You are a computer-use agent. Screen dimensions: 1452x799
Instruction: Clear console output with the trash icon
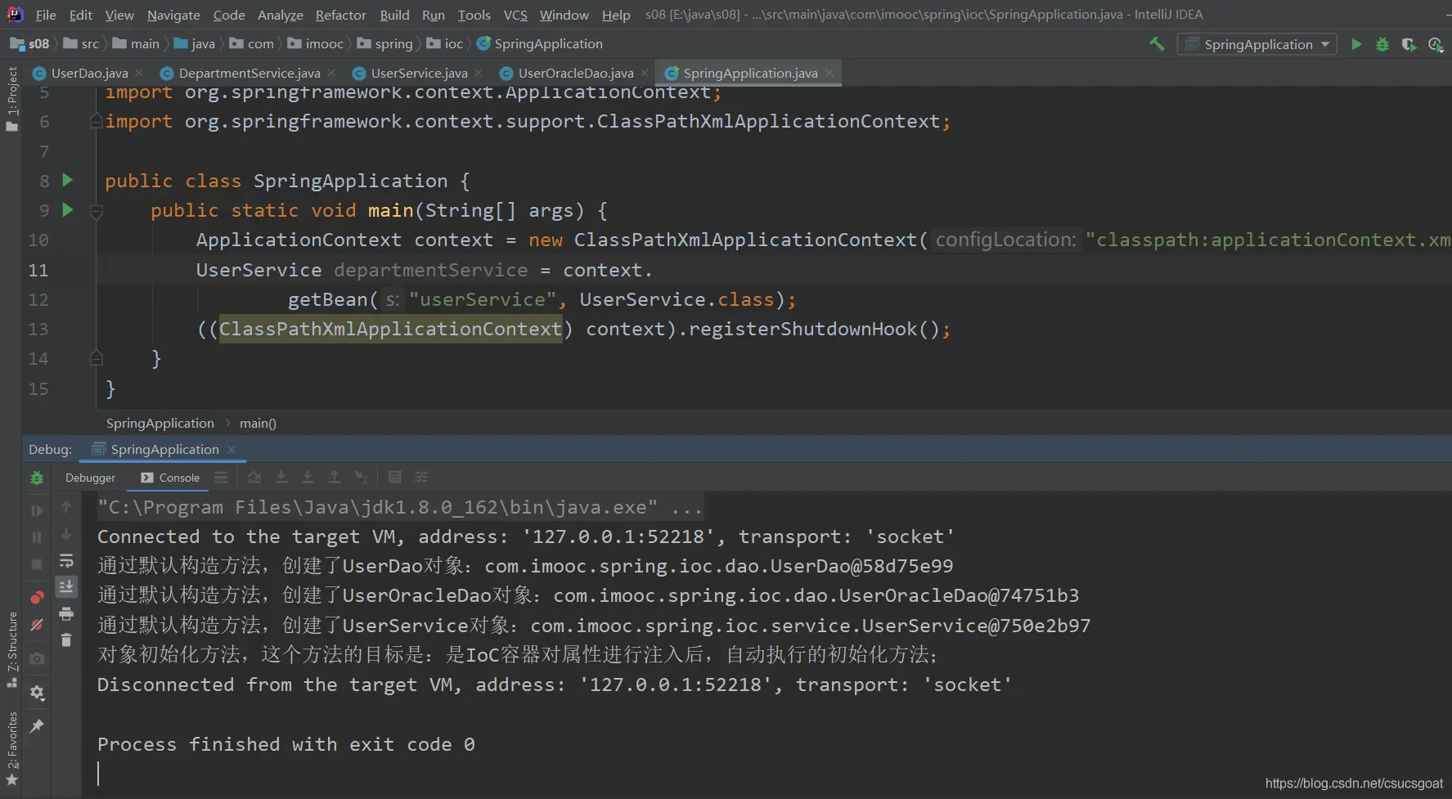[66, 640]
